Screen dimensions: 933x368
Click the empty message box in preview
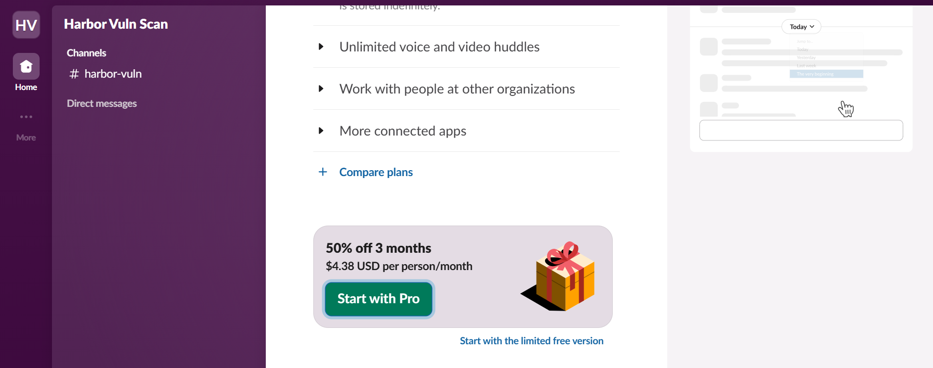point(801,130)
